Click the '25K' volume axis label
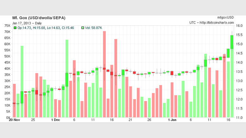The width and height of the screenshot is (246, 138). pos(7,87)
